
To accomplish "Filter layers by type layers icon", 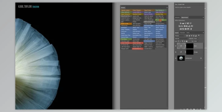I will pyautogui.click(x=192, y=36).
